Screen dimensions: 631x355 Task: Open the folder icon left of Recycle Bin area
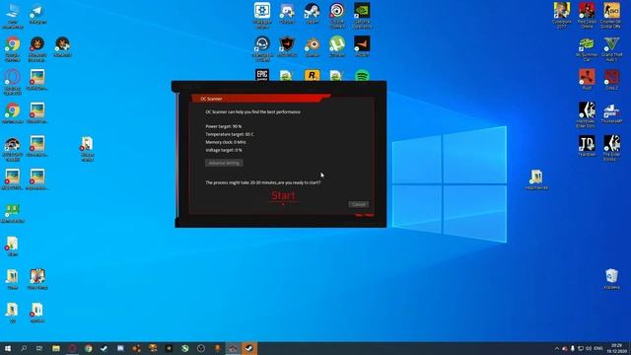coord(536,179)
